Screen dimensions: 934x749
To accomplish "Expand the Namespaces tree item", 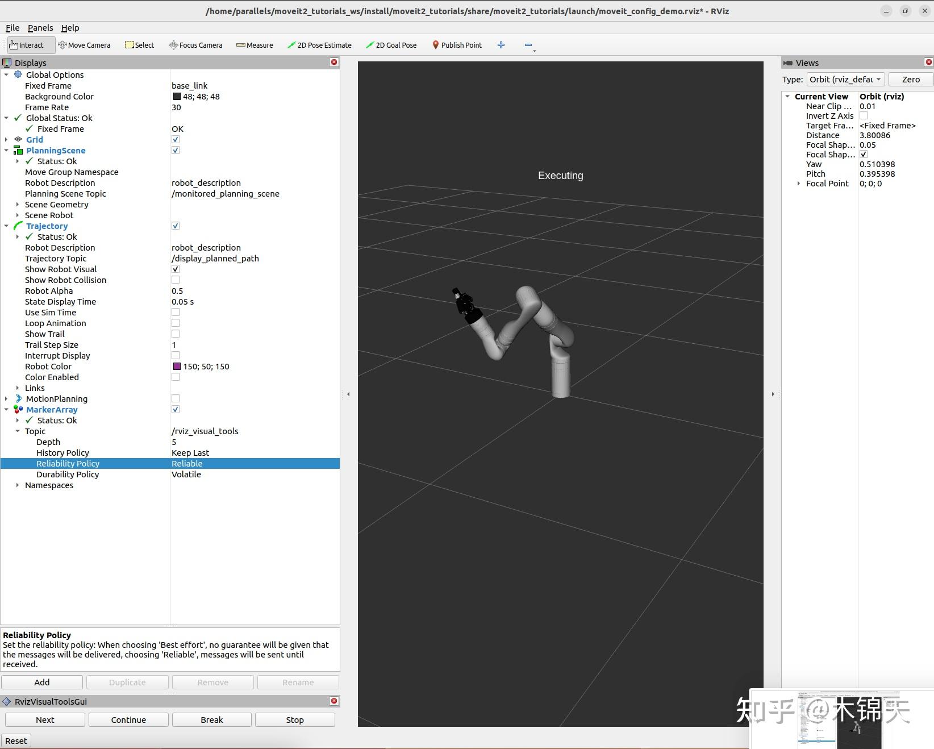I will 16,485.
